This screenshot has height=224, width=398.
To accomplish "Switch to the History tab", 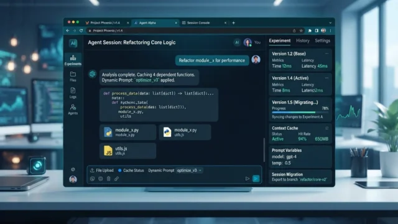I will (x=303, y=40).
